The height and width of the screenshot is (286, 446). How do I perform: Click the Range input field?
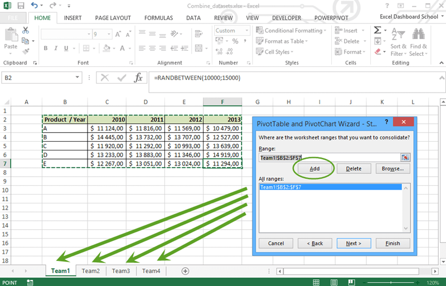point(329,157)
